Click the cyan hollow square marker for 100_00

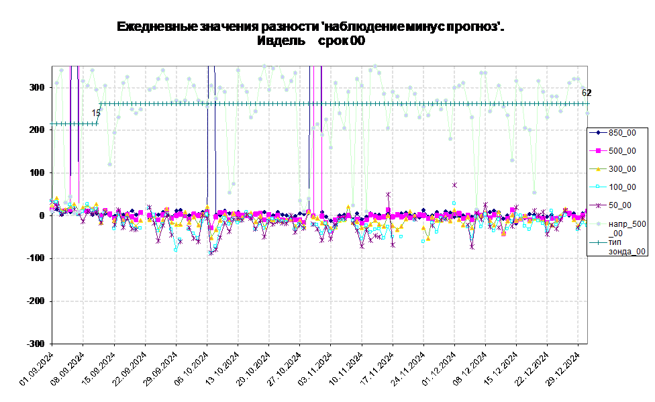(x=597, y=187)
